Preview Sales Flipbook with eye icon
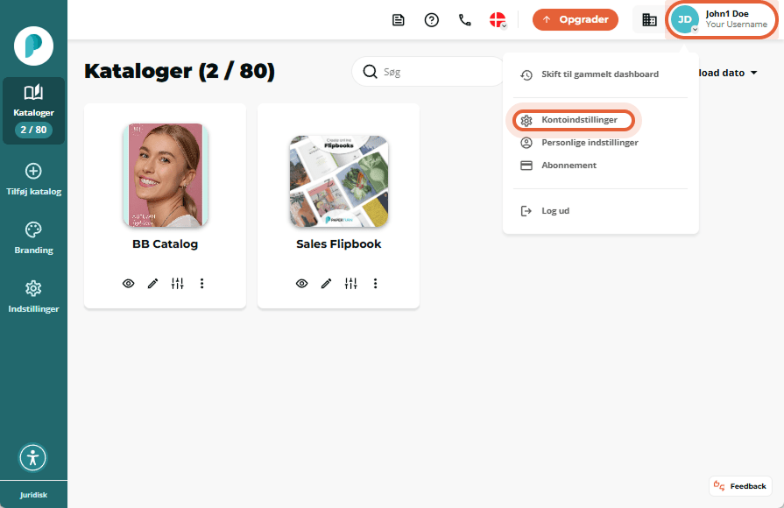 (302, 284)
